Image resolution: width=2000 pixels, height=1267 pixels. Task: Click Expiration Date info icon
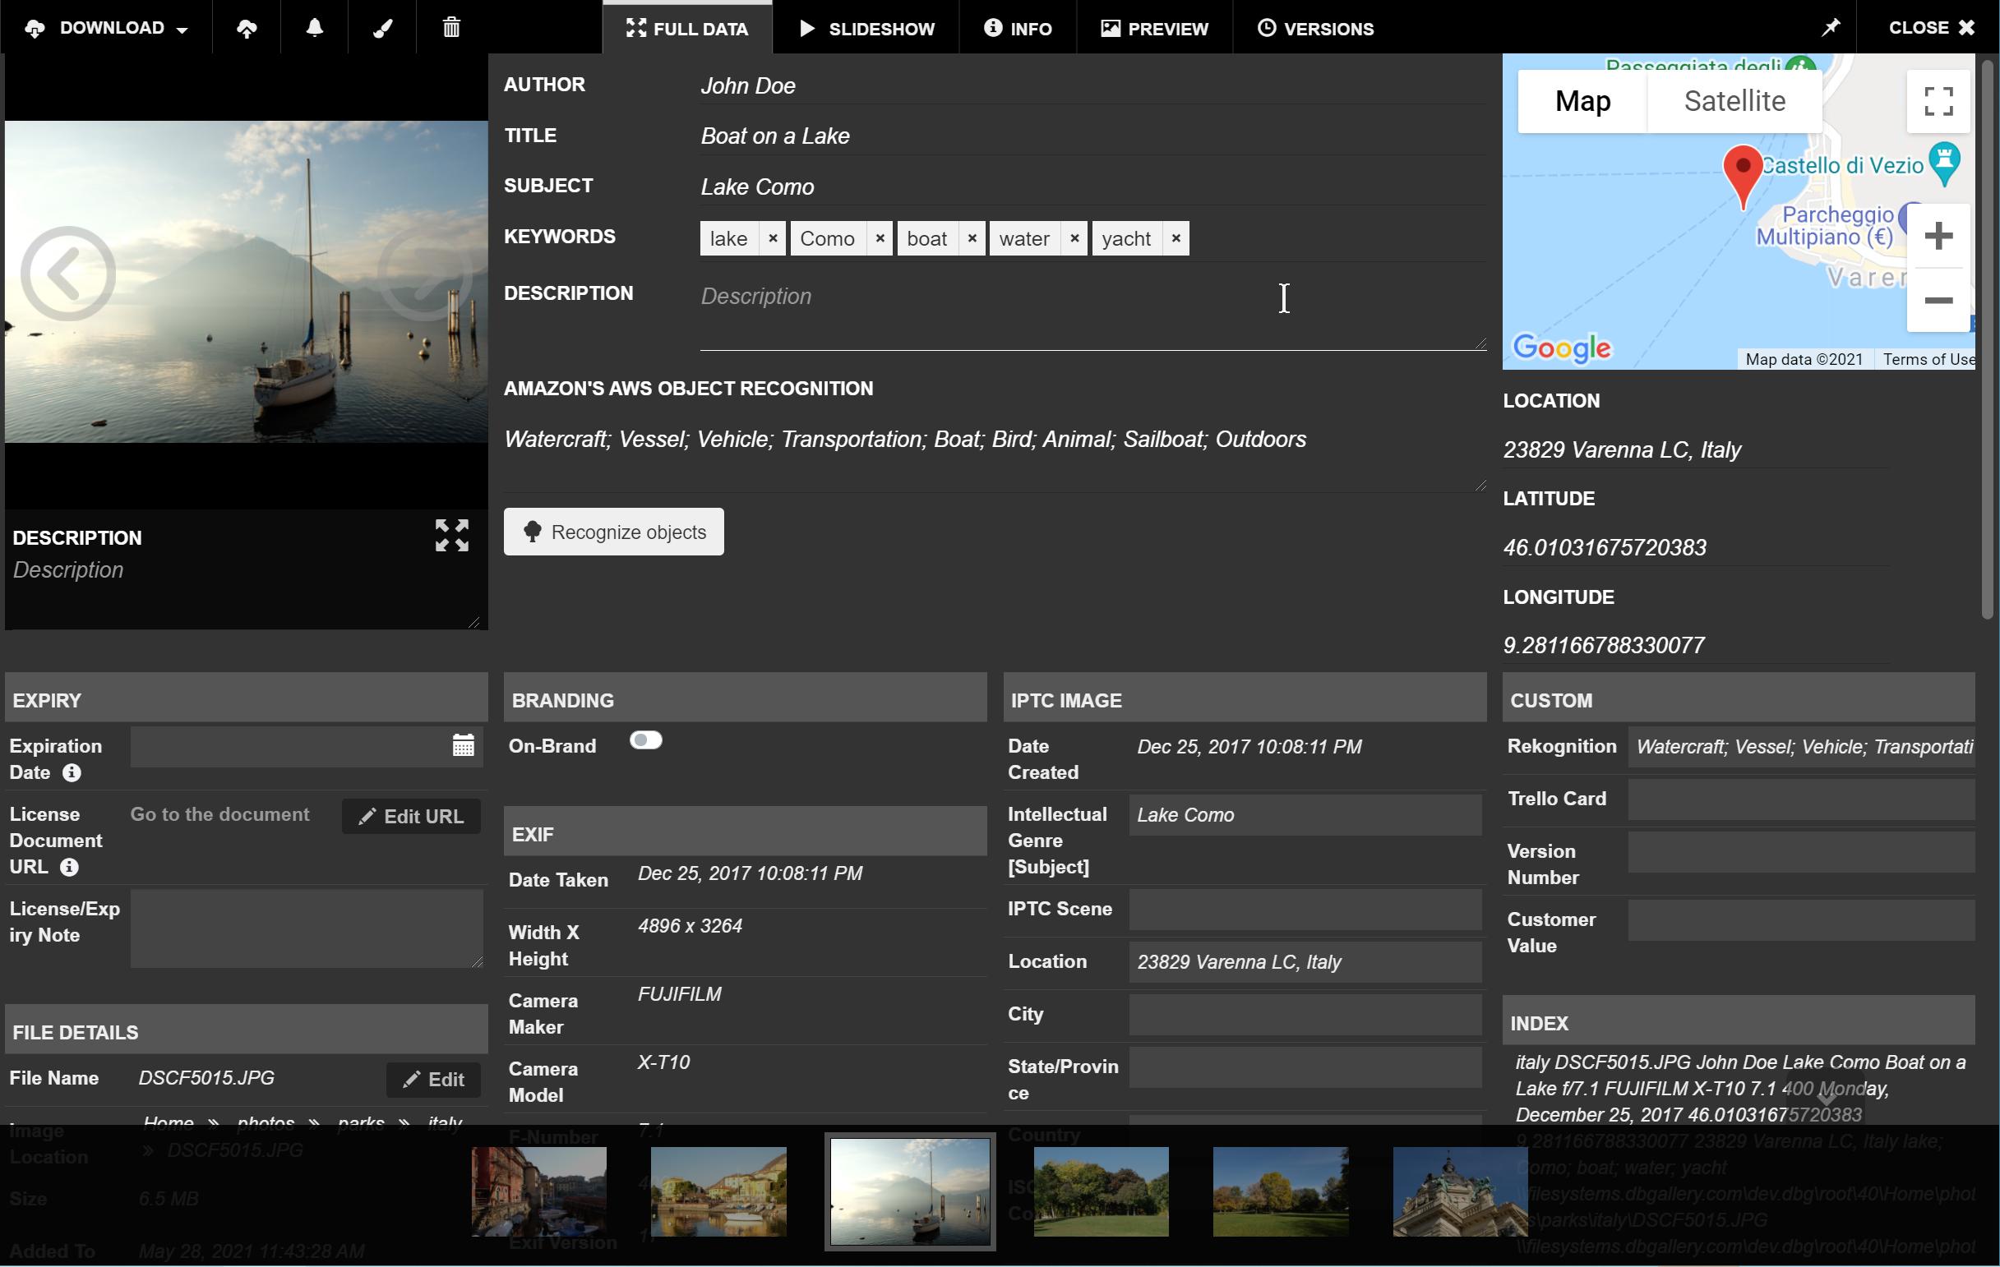(72, 773)
